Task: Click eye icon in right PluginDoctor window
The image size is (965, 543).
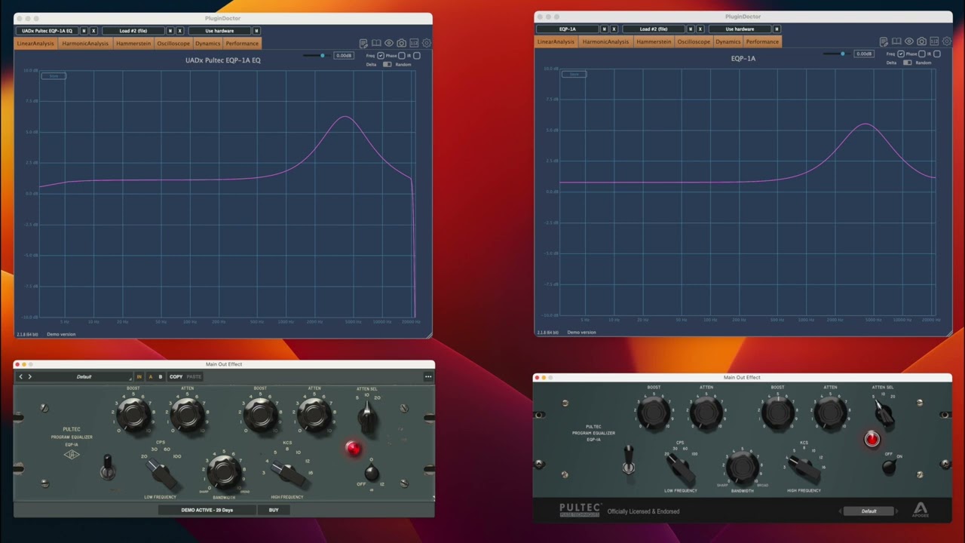Action: coord(909,41)
